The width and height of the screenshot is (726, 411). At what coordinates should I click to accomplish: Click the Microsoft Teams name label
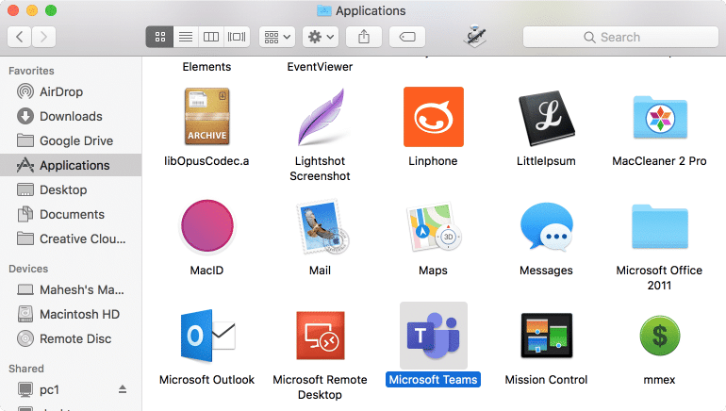pos(434,380)
